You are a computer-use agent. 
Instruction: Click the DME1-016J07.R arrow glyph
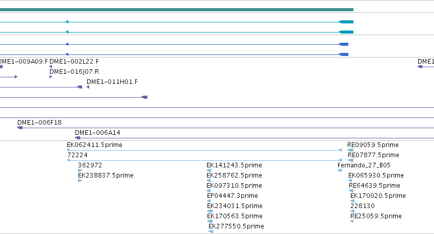(50, 77)
